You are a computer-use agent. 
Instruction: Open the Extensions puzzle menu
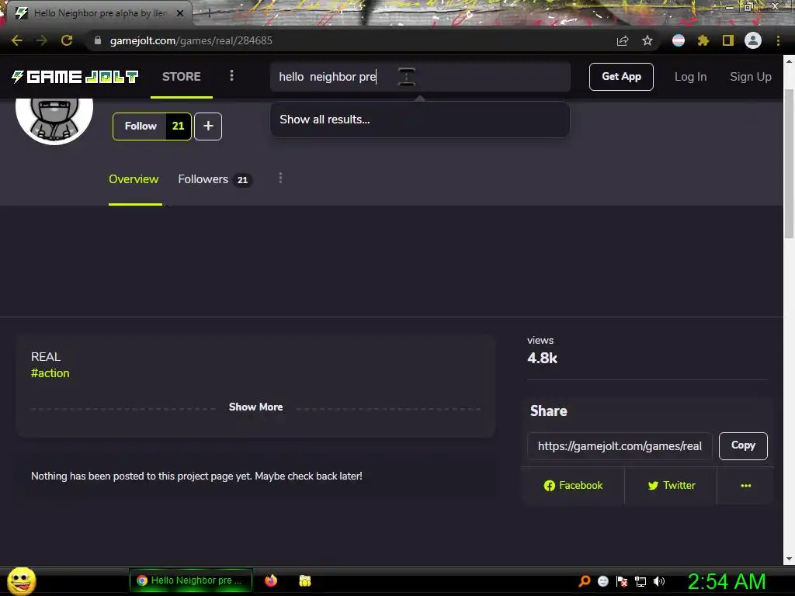coord(703,40)
